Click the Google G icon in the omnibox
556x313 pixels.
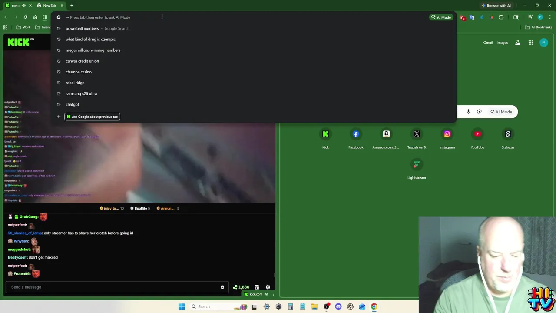(x=59, y=17)
